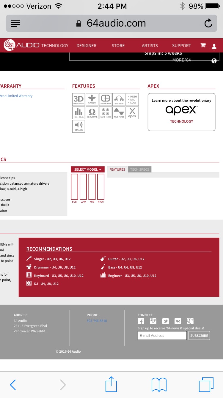Screen dimensions: 223x398
Task: Switch to the Tech Specs tab
Action: [139, 169]
